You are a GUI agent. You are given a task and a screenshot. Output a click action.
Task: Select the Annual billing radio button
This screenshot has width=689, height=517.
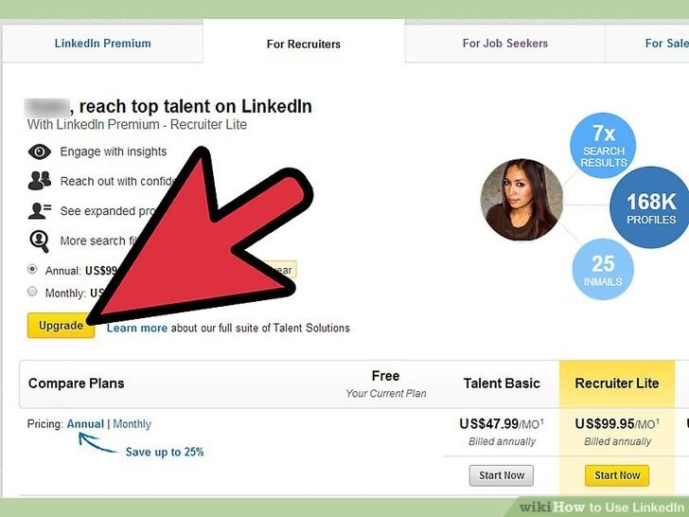point(33,270)
